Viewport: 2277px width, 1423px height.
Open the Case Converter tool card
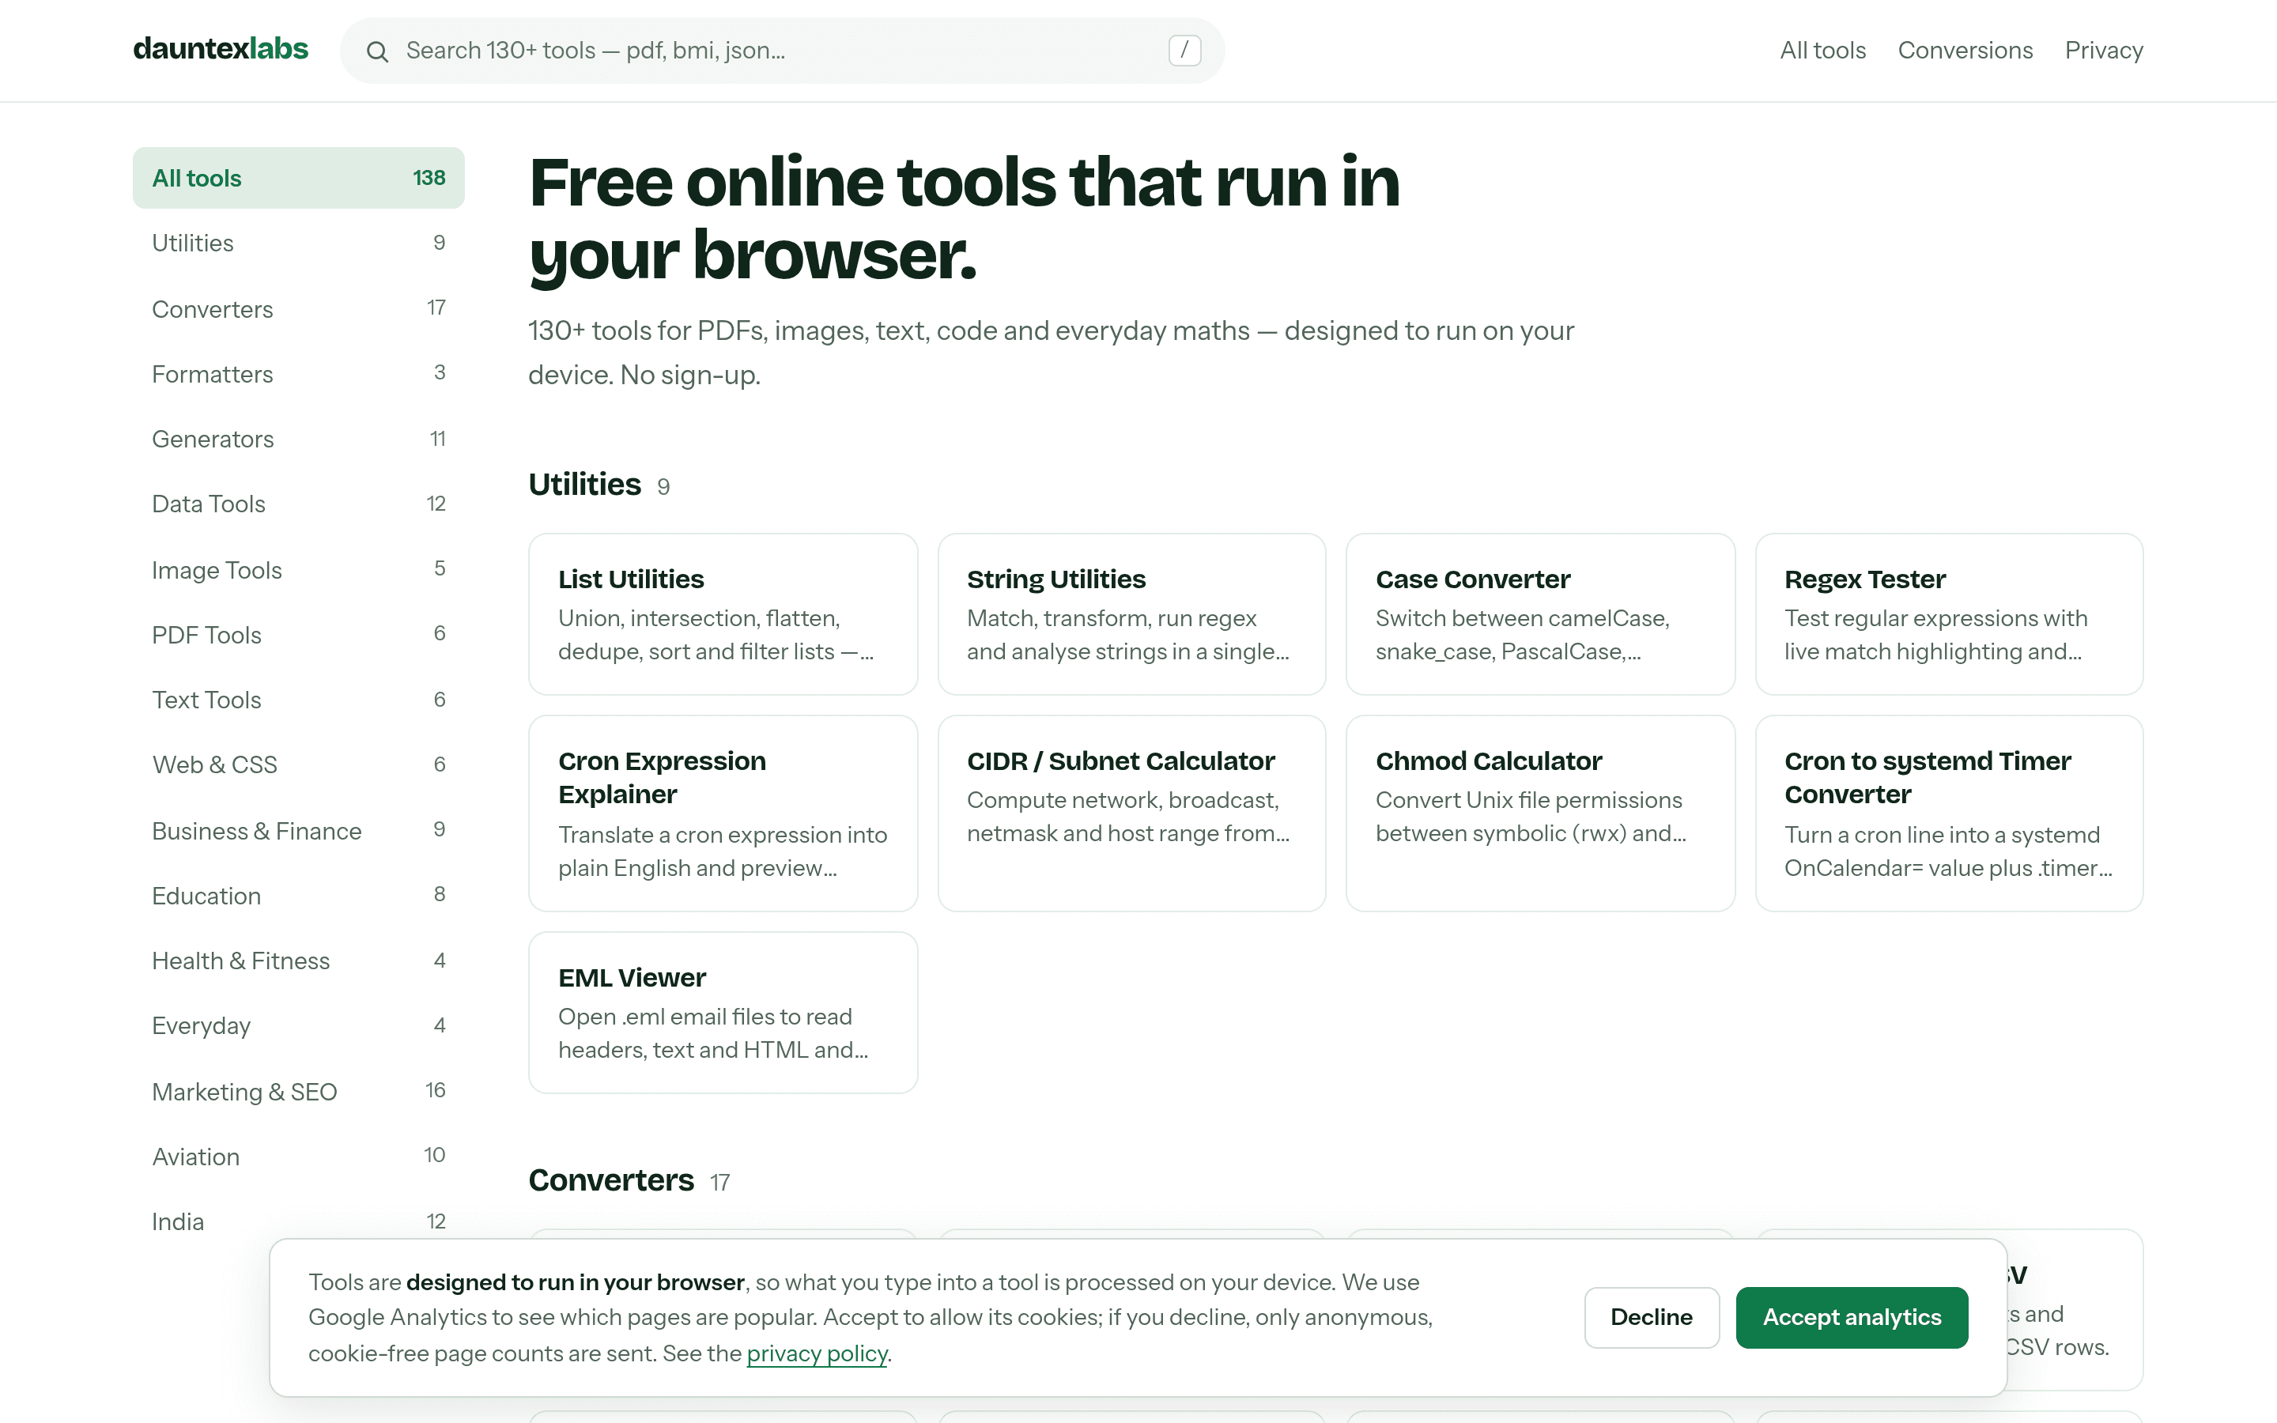tap(1539, 613)
